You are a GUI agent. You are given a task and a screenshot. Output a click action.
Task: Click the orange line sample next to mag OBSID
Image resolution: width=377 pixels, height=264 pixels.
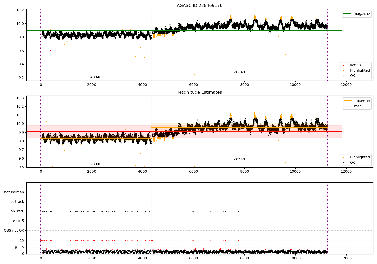tap(348, 101)
